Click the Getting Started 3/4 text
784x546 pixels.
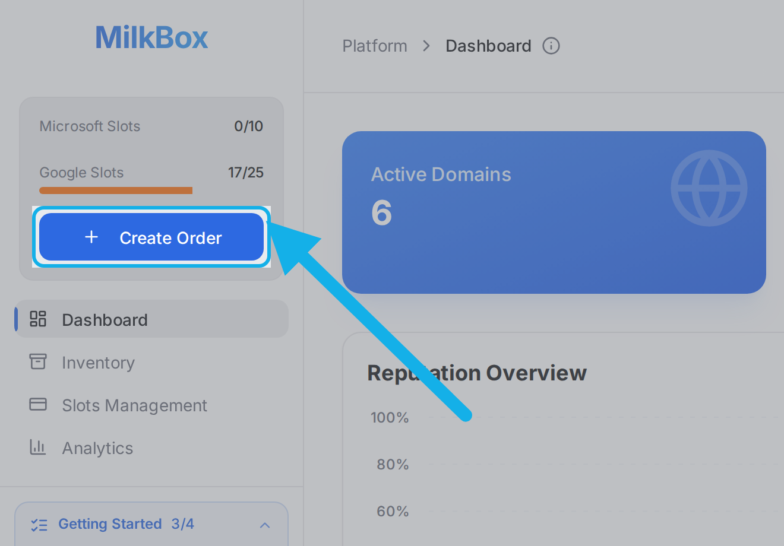tap(126, 524)
